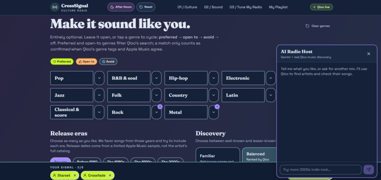The image size is (381, 180).
Task: Toggle the Rock genre tile
Action: [129, 112]
